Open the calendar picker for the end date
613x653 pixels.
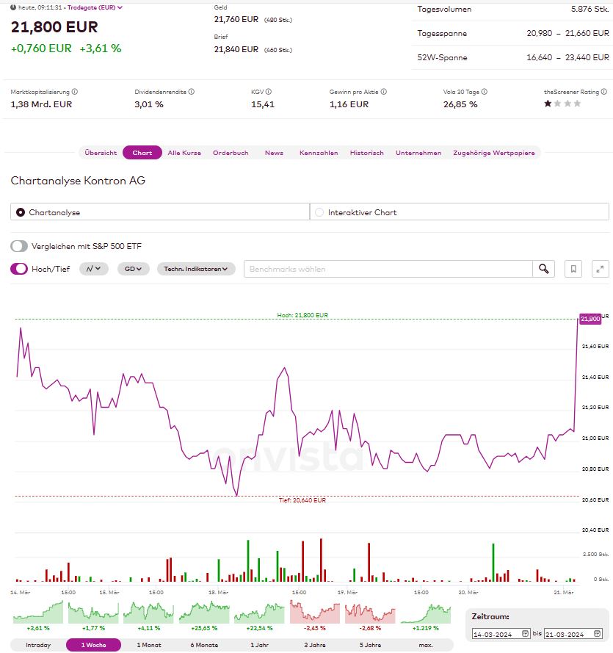[598, 632]
